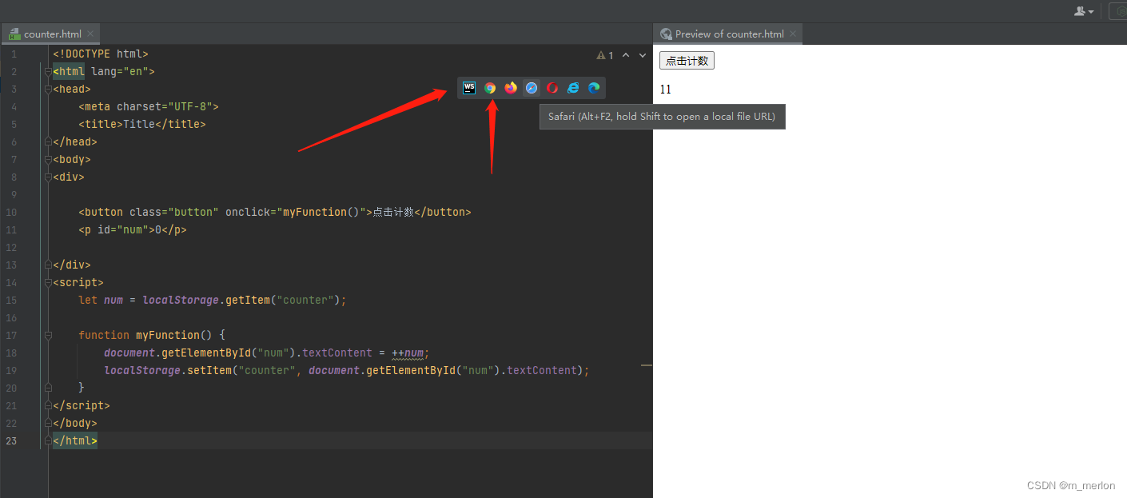Close the Preview of counter.html tab
The image size is (1127, 498).
click(793, 34)
